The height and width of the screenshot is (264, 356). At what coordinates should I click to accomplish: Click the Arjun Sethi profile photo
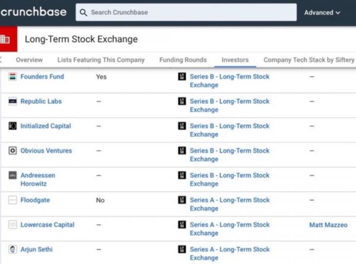(x=12, y=250)
